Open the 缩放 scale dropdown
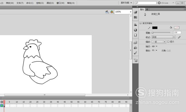 point(165,42)
